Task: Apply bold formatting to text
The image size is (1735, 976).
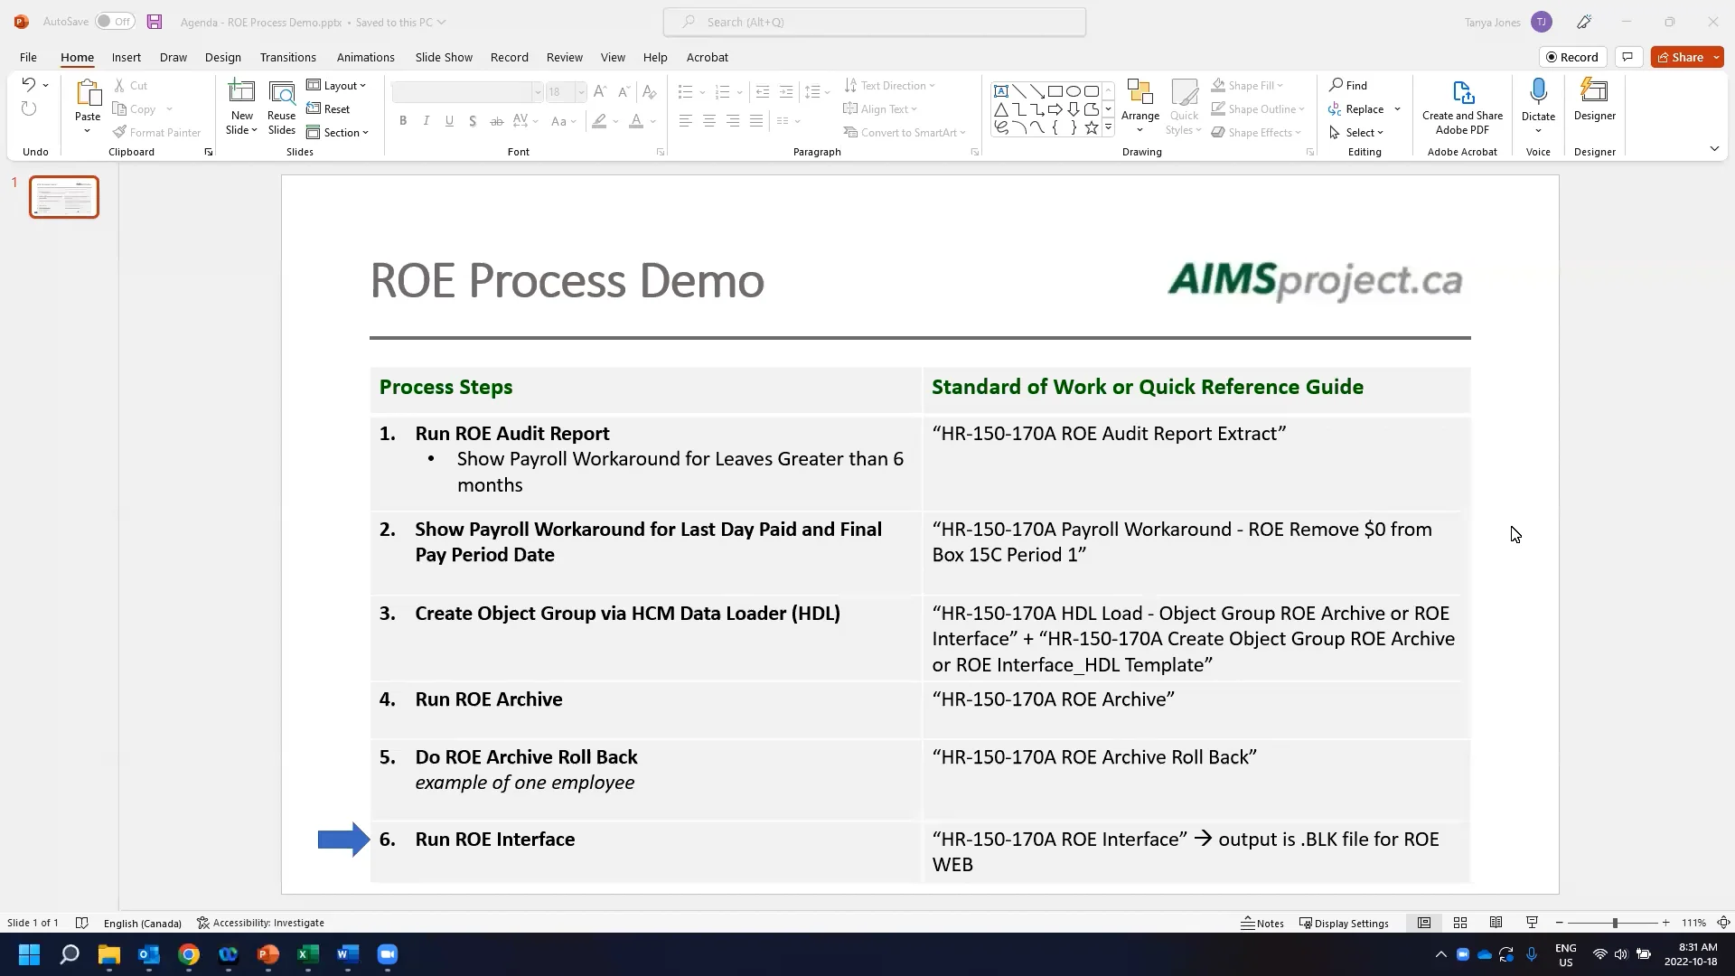Action: click(402, 120)
